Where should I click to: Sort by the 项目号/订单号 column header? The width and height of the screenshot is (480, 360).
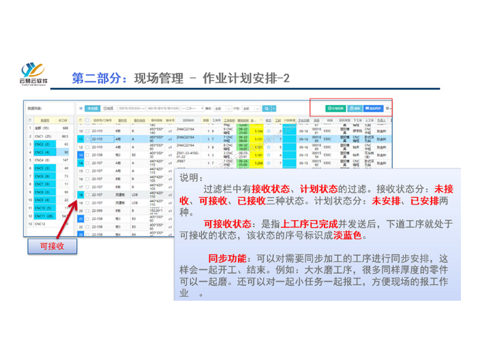[102, 120]
